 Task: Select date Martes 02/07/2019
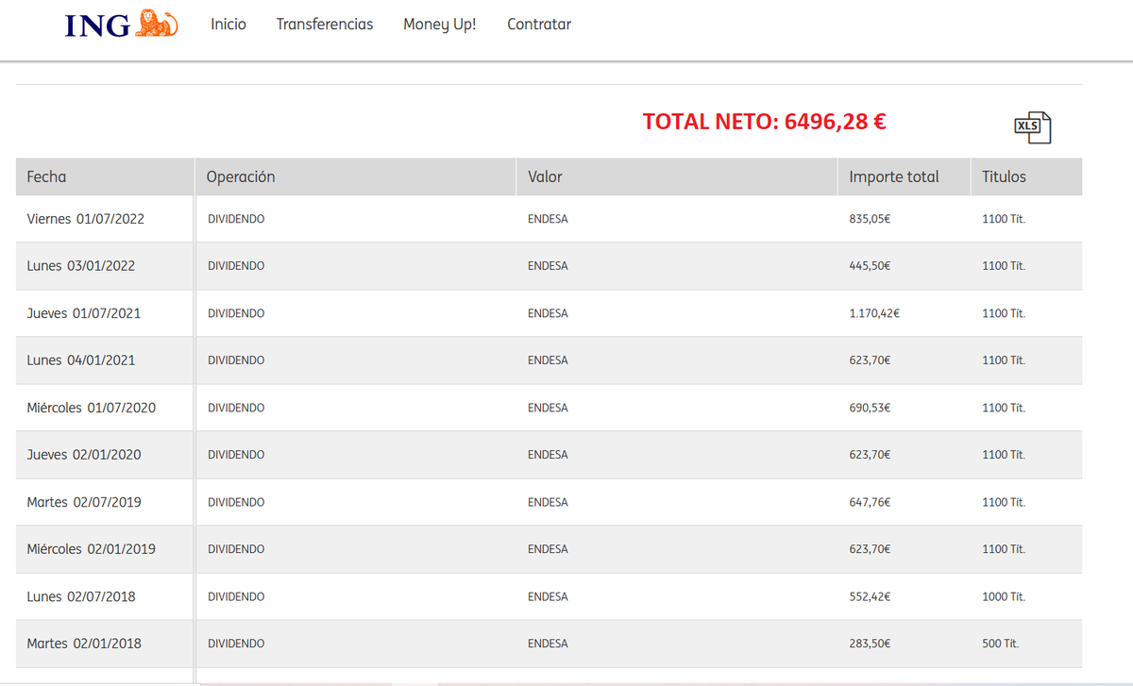pos(84,502)
